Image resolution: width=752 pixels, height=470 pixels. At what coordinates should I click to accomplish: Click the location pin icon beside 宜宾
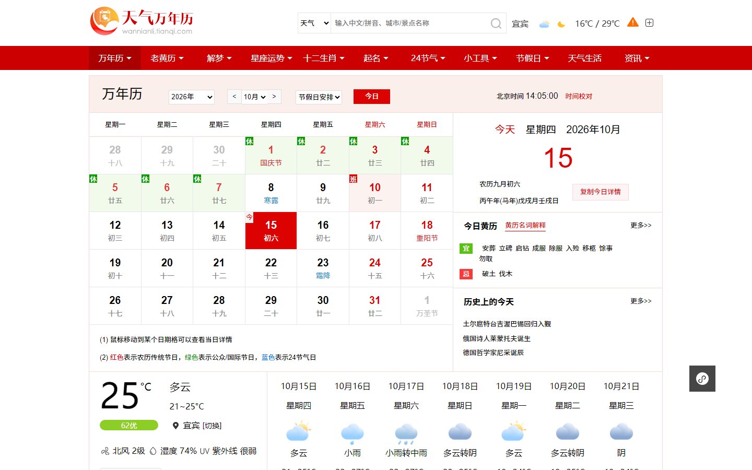point(175,426)
